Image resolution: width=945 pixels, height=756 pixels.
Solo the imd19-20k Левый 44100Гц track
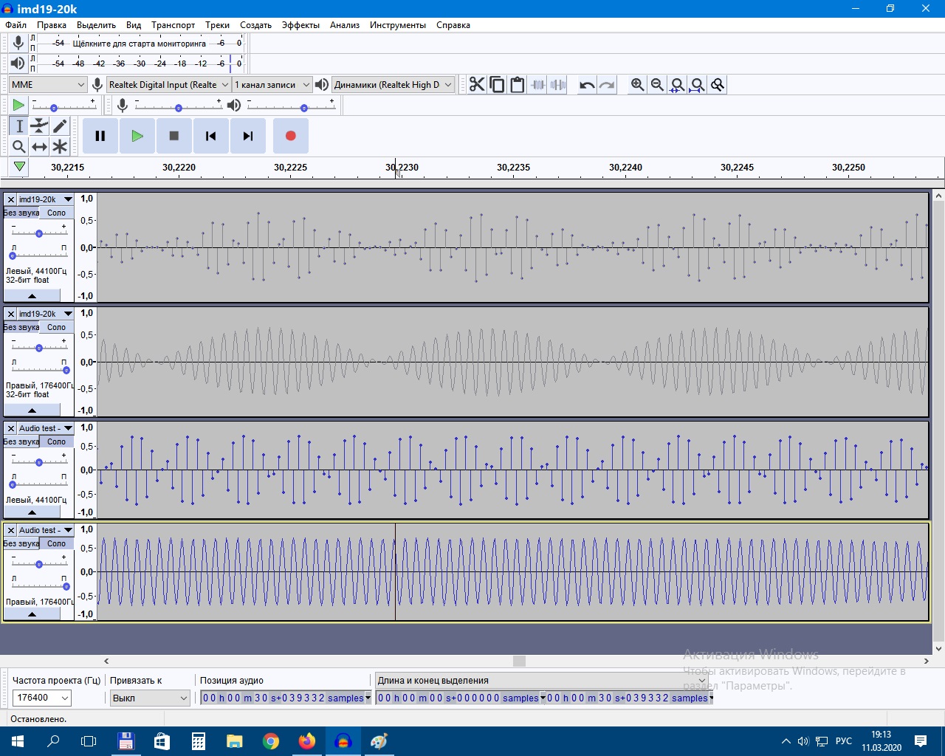click(57, 213)
